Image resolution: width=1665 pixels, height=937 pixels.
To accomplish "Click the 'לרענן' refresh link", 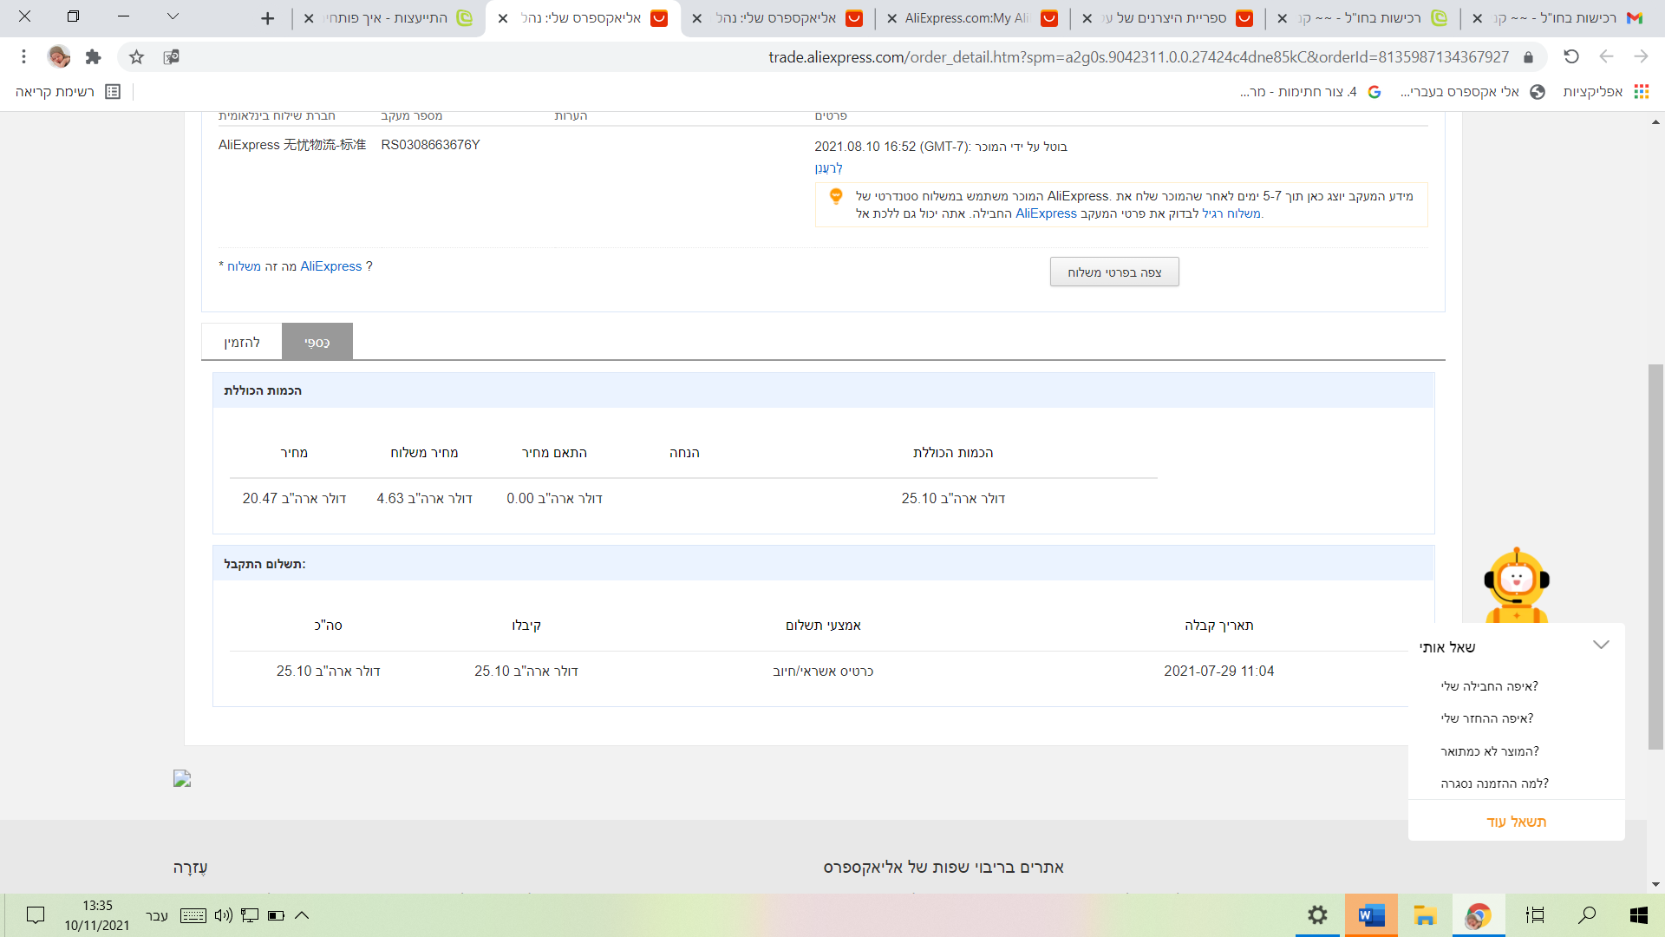I will click(828, 168).
